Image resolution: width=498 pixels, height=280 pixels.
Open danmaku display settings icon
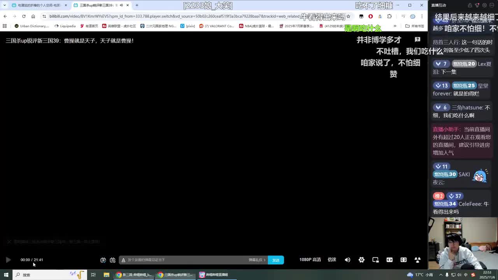pos(112,260)
